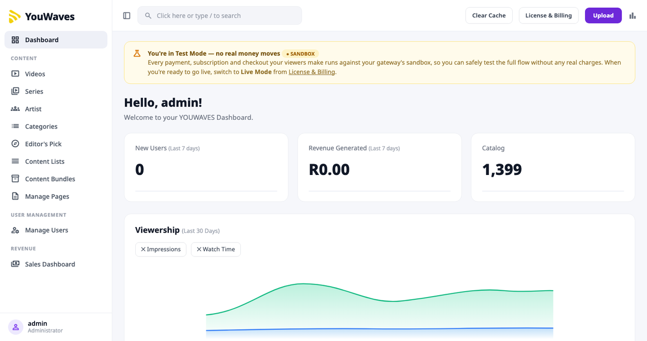This screenshot has width=647, height=341.
Task: Open the bar chart analytics icon
Action: tap(633, 16)
